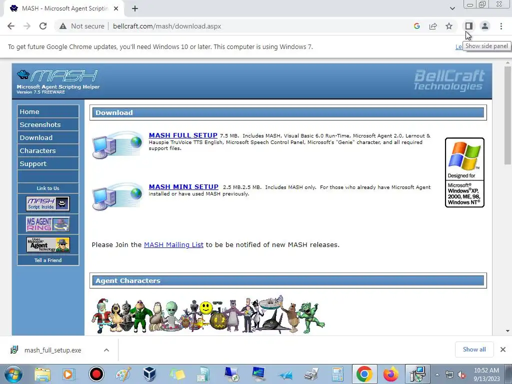Download via MASH MINI SETUP link

coord(183,187)
